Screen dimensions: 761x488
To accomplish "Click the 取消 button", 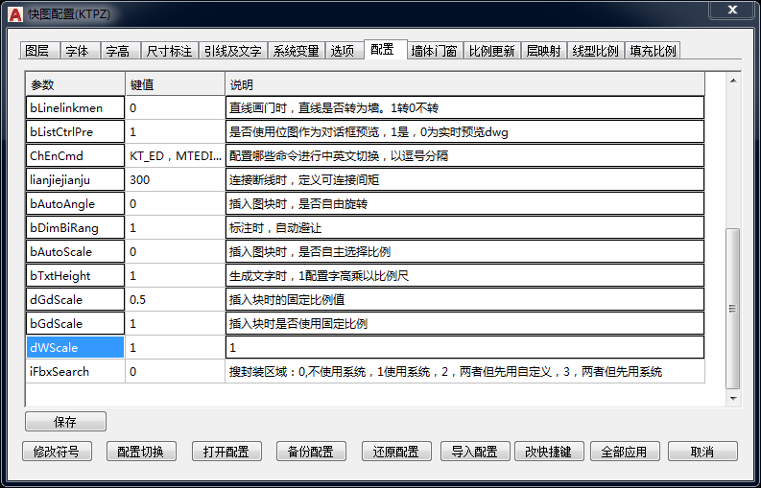I will pyautogui.click(x=702, y=452).
